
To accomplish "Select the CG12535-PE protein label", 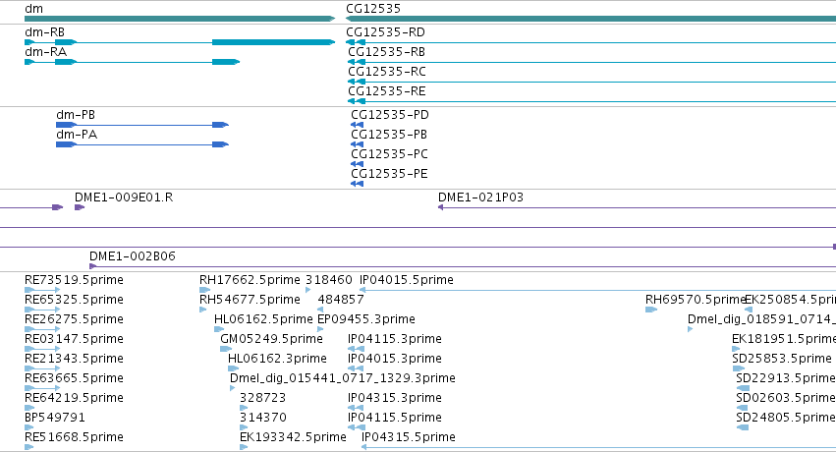I will tap(389, 174).
